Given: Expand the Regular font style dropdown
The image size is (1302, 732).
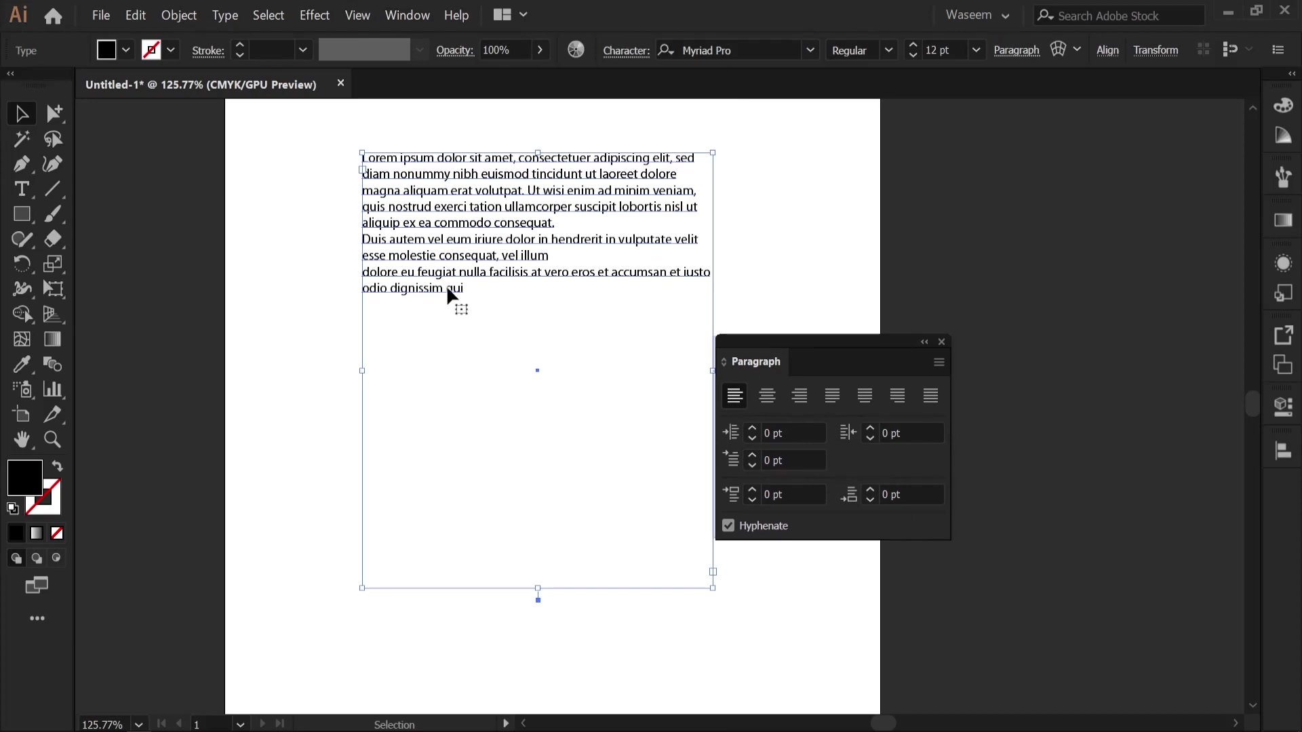Looking at the screenshot, I should pos(889,49).
